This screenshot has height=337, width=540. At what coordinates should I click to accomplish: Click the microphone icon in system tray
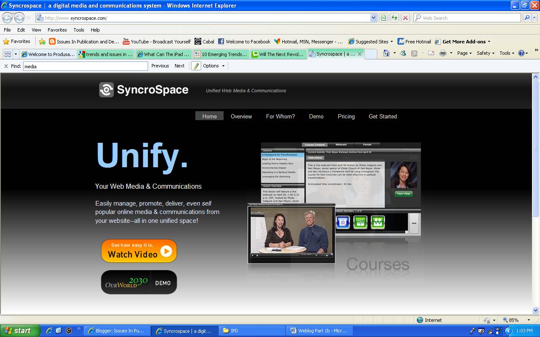click(473, 331)
